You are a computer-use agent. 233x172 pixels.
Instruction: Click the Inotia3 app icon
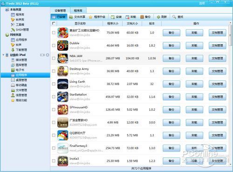pos(62,161)
